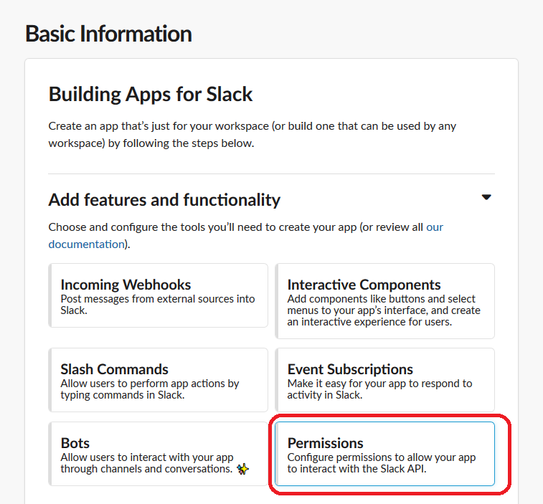The height and width of the screenshot is (504, 543).
Task: Click "Post messages from external sources" description
Action: (158, 304)
